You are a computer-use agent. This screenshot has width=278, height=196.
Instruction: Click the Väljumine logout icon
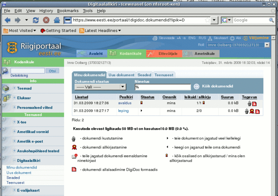click(245, 38)
